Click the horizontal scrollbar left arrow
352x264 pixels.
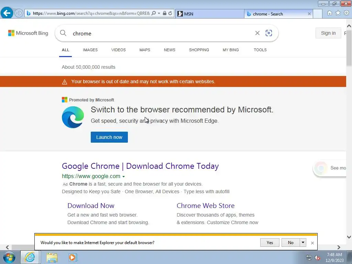(x=8, y=247)
